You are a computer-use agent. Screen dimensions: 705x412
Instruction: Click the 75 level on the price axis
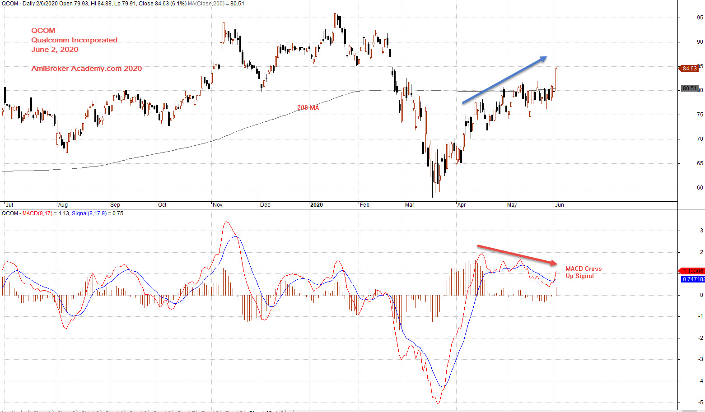point(700,115)
